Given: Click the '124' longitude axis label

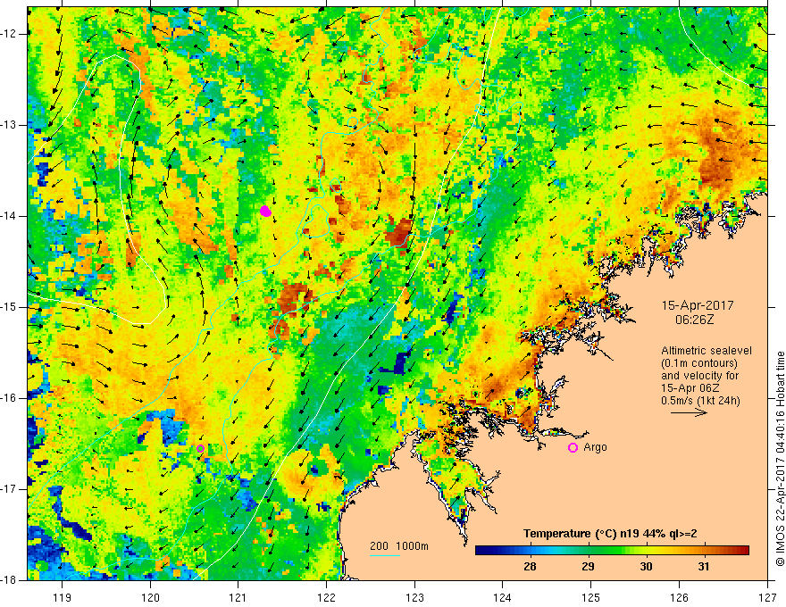Looking at the screenshot, I should (x=503, y=597).
